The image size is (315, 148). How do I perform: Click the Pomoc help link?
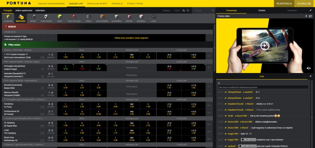166,11
